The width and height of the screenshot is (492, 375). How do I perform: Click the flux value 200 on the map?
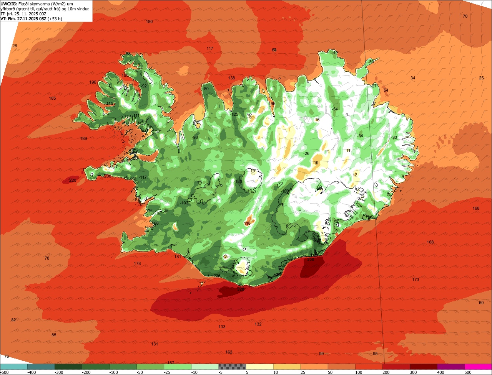pyautogui.click(x=107, y=176)
